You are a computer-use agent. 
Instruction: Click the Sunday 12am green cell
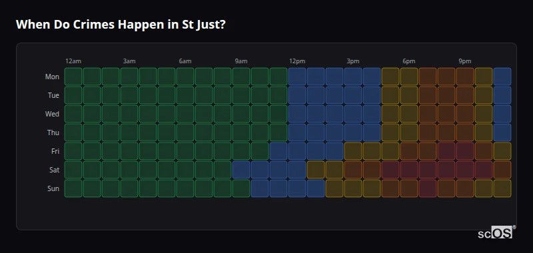(x=73, y=188)
